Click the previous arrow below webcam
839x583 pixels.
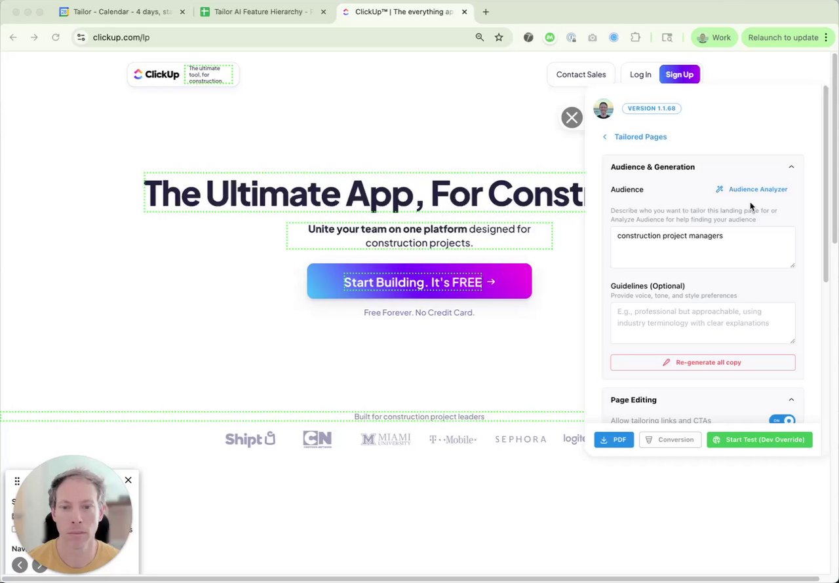pos(20,565)
